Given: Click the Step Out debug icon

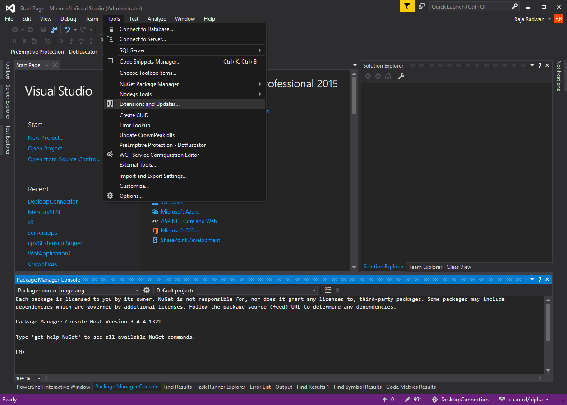Looking at the screenshot, I should [91, 41].
